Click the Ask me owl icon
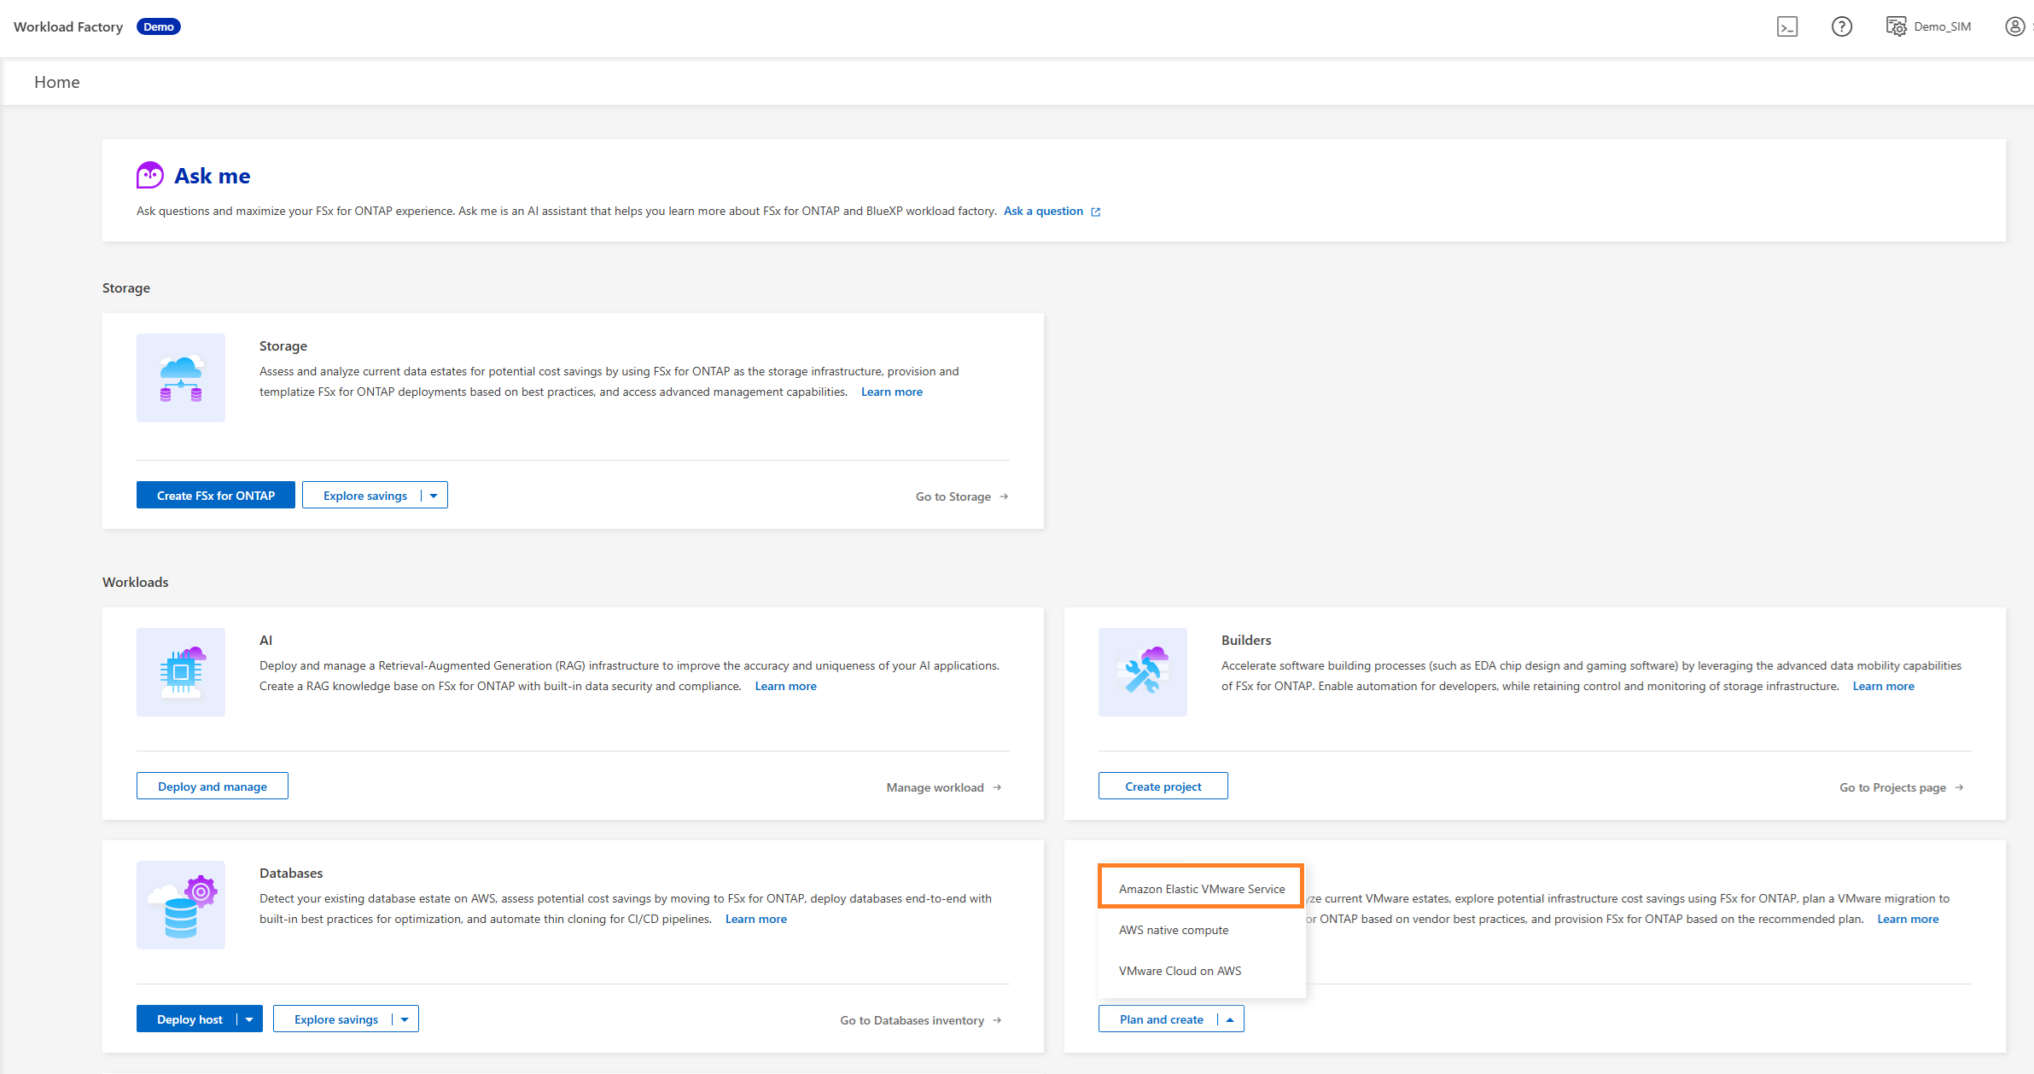 tap(150, 175)
